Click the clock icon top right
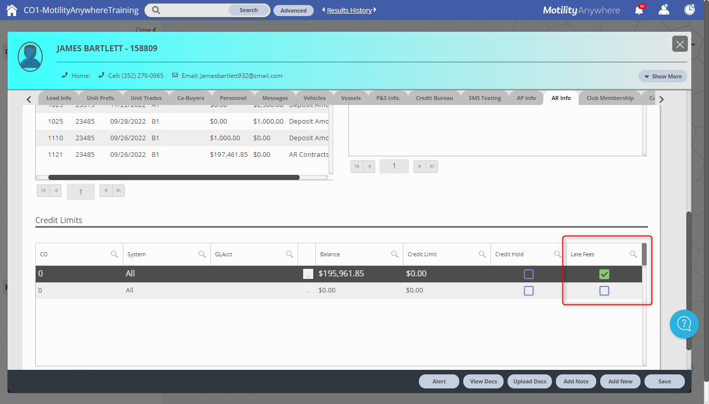The height and width of the screenshot is (404, 709). 689,10
